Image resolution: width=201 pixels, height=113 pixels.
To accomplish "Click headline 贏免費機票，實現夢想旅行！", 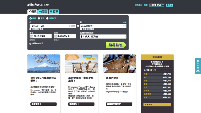I will pos(81,79).
